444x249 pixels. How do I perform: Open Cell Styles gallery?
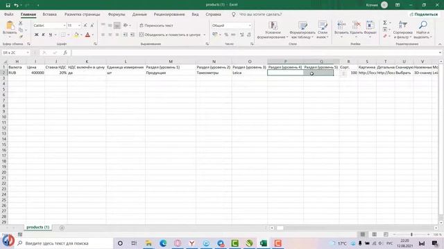[x=323, y=30]
